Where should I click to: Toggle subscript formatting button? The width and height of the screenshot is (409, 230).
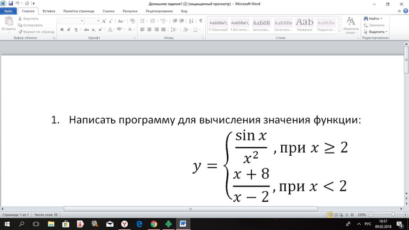[94, 29]
